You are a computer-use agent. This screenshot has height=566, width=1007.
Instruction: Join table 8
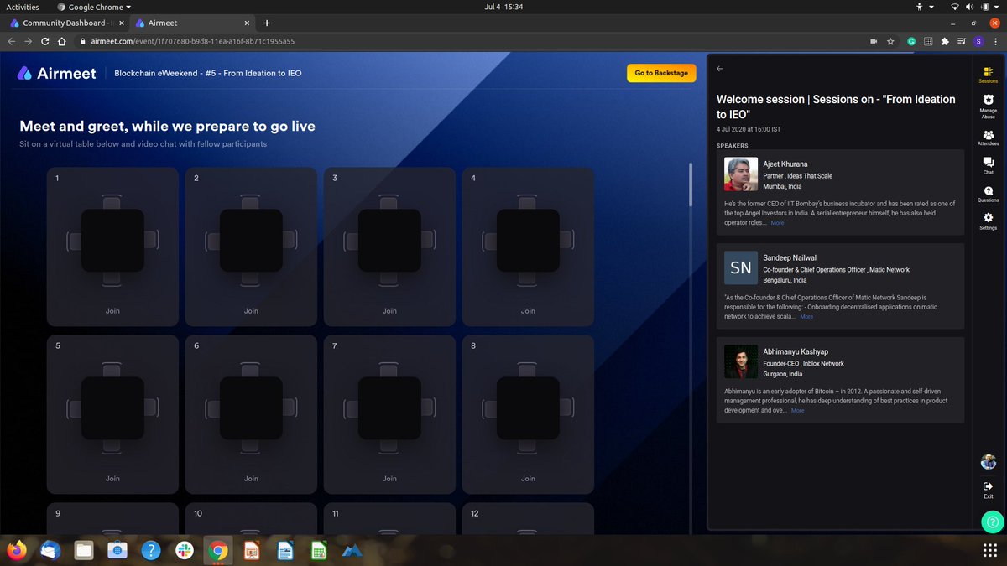pos(528,478)
